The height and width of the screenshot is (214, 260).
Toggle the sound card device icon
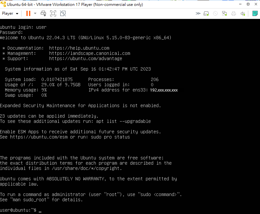pos(243,13)
